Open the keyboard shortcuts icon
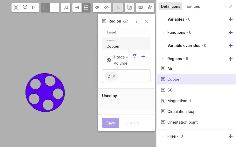The image size is (236, 147). [x=141, y=7]
